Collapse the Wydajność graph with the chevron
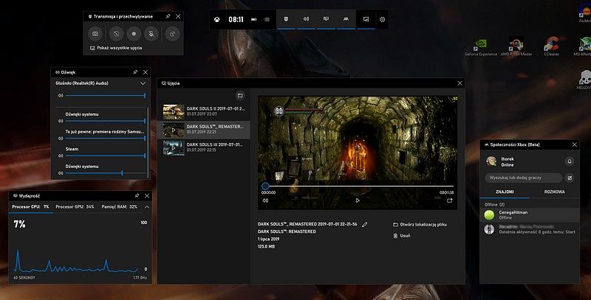Screen dimensions: 591x300 (147, 207)
